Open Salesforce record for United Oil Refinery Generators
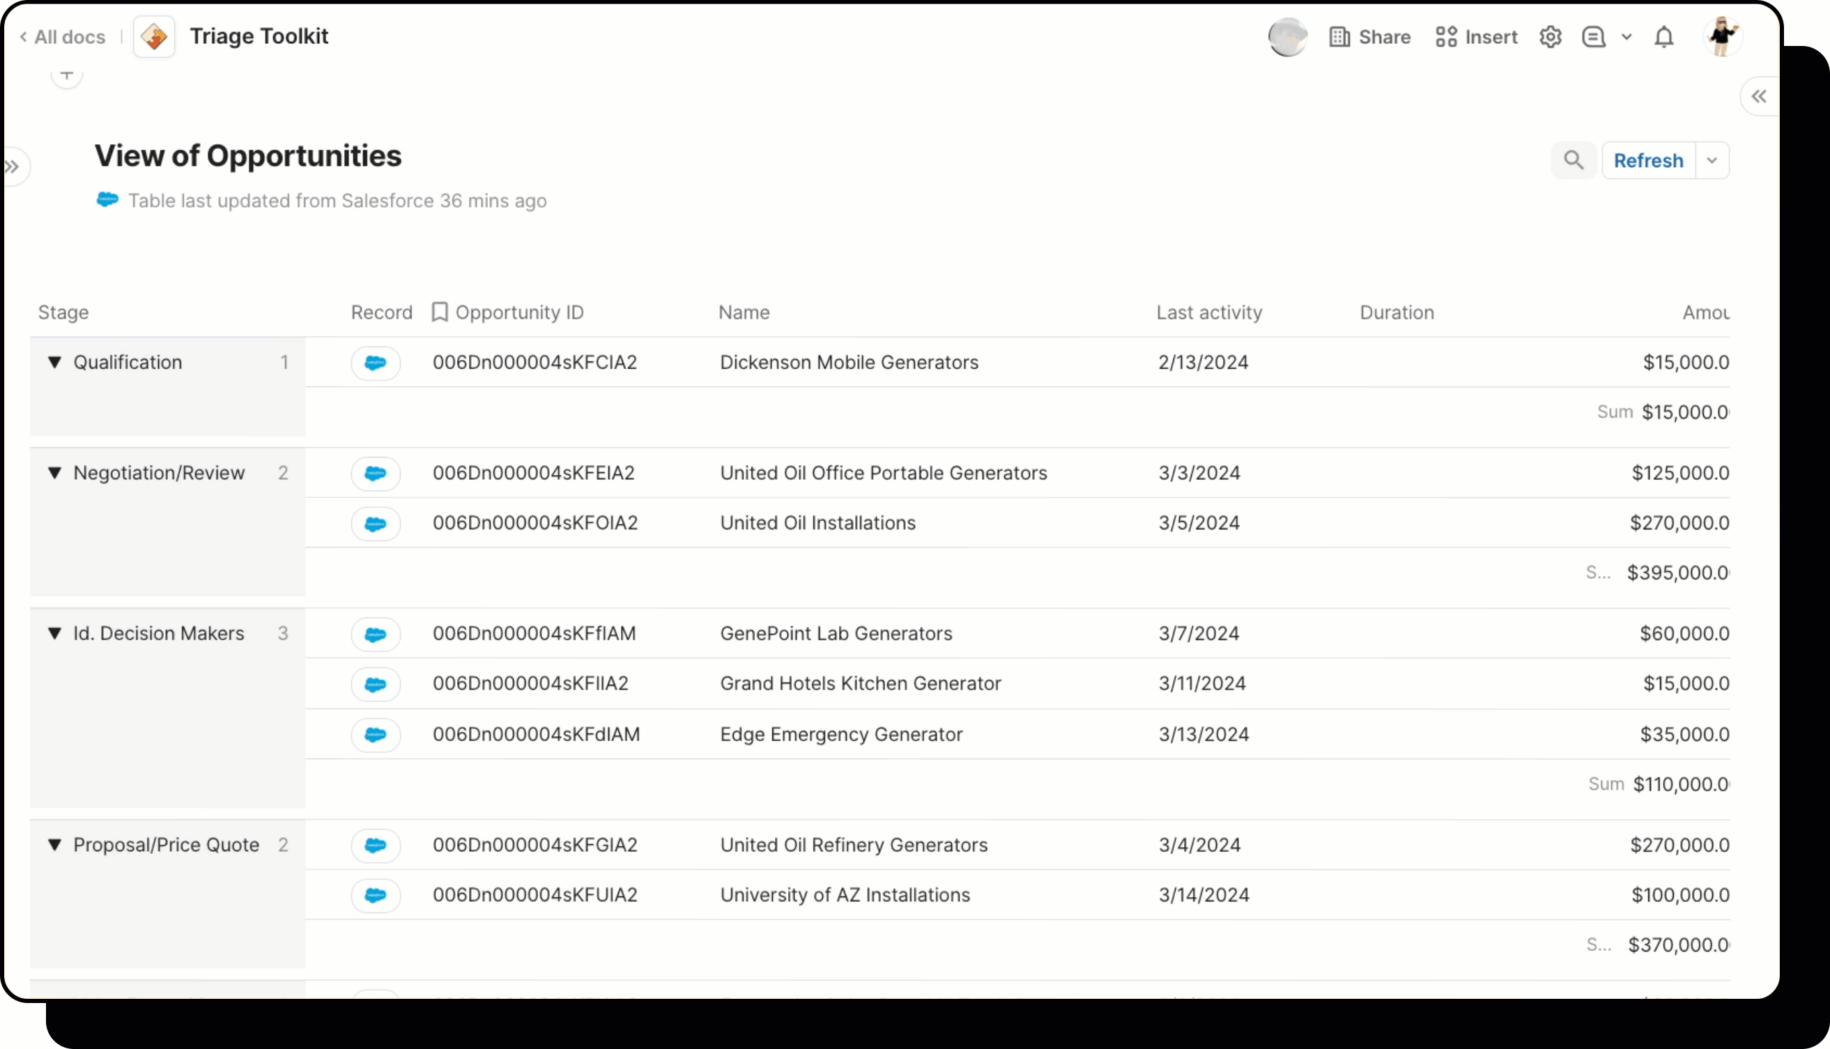 pos(376,845)
